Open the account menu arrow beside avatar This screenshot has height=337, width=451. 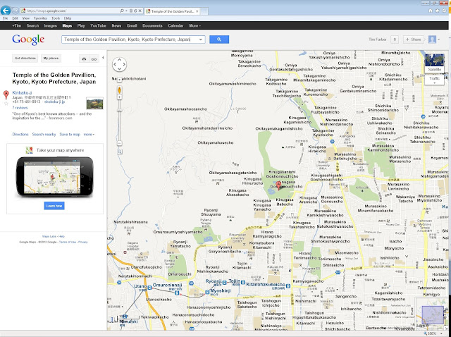tap(439, 39)
